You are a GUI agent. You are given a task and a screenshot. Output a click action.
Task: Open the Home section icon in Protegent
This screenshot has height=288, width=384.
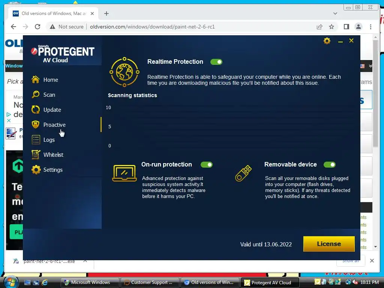coord(36,79)
